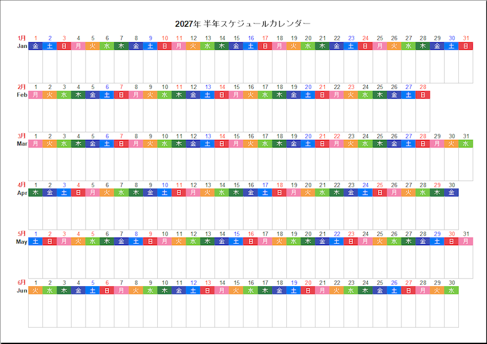The image size is (487, 344).
Task: Select blue date 17 in April row
Action: click(265, 185)
